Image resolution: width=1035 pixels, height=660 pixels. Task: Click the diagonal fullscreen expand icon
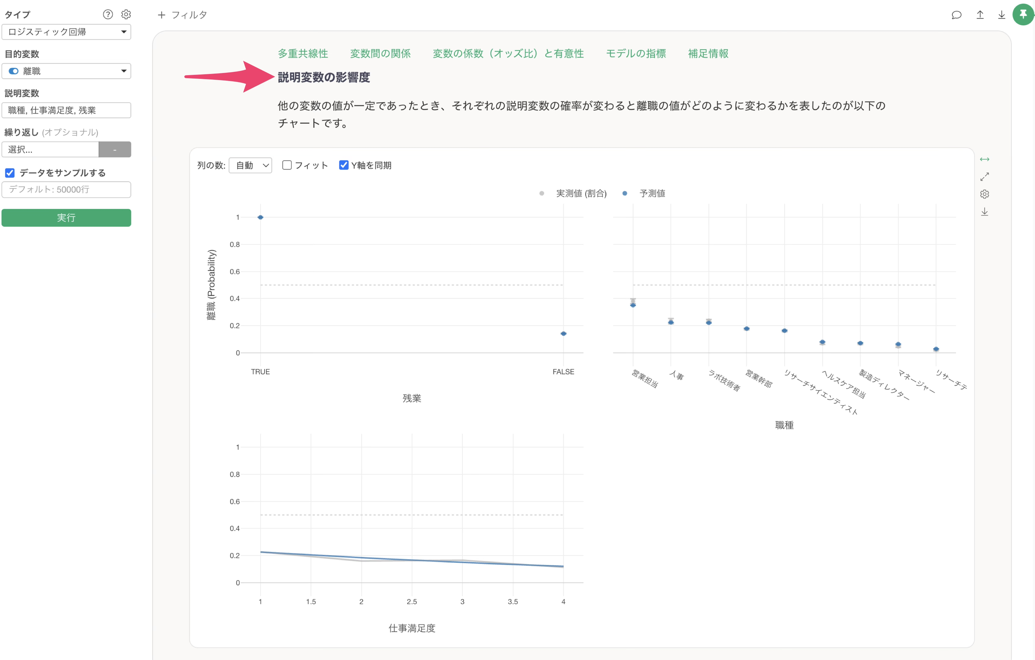coord(984,177)
